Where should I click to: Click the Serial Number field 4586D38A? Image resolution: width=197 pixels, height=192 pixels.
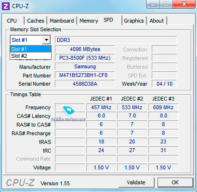coord(85,84)
